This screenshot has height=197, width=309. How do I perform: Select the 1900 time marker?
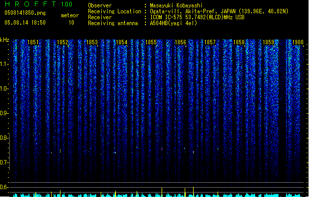pos(298,42)
